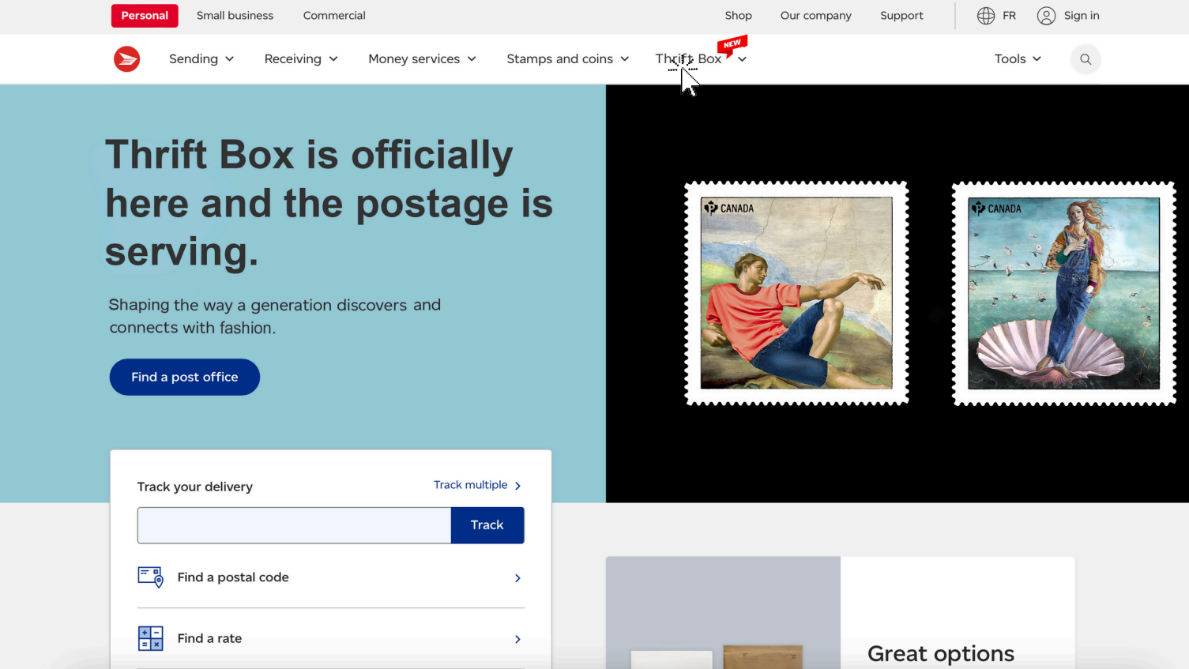The height and width of the screenshot is (669, 1189).
Task: Switch to Commercial tab
Action: coord(334,16)
